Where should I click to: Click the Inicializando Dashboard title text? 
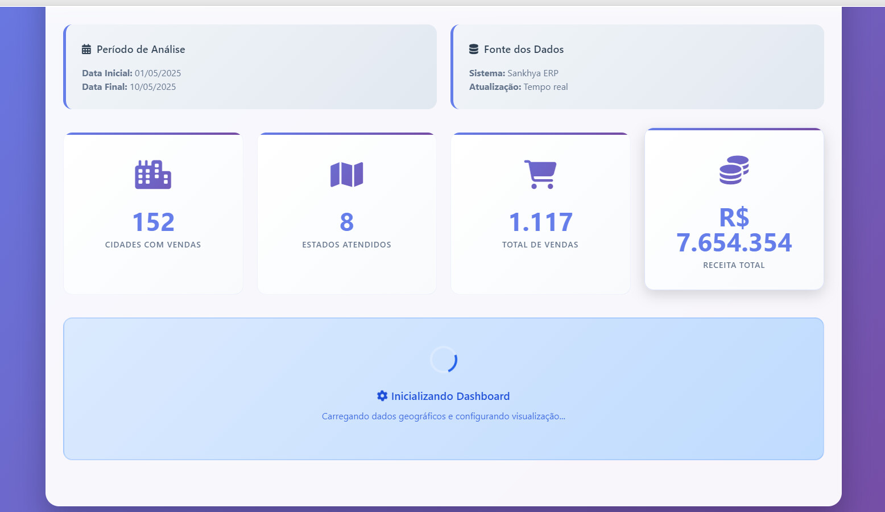tap(450, 396)
